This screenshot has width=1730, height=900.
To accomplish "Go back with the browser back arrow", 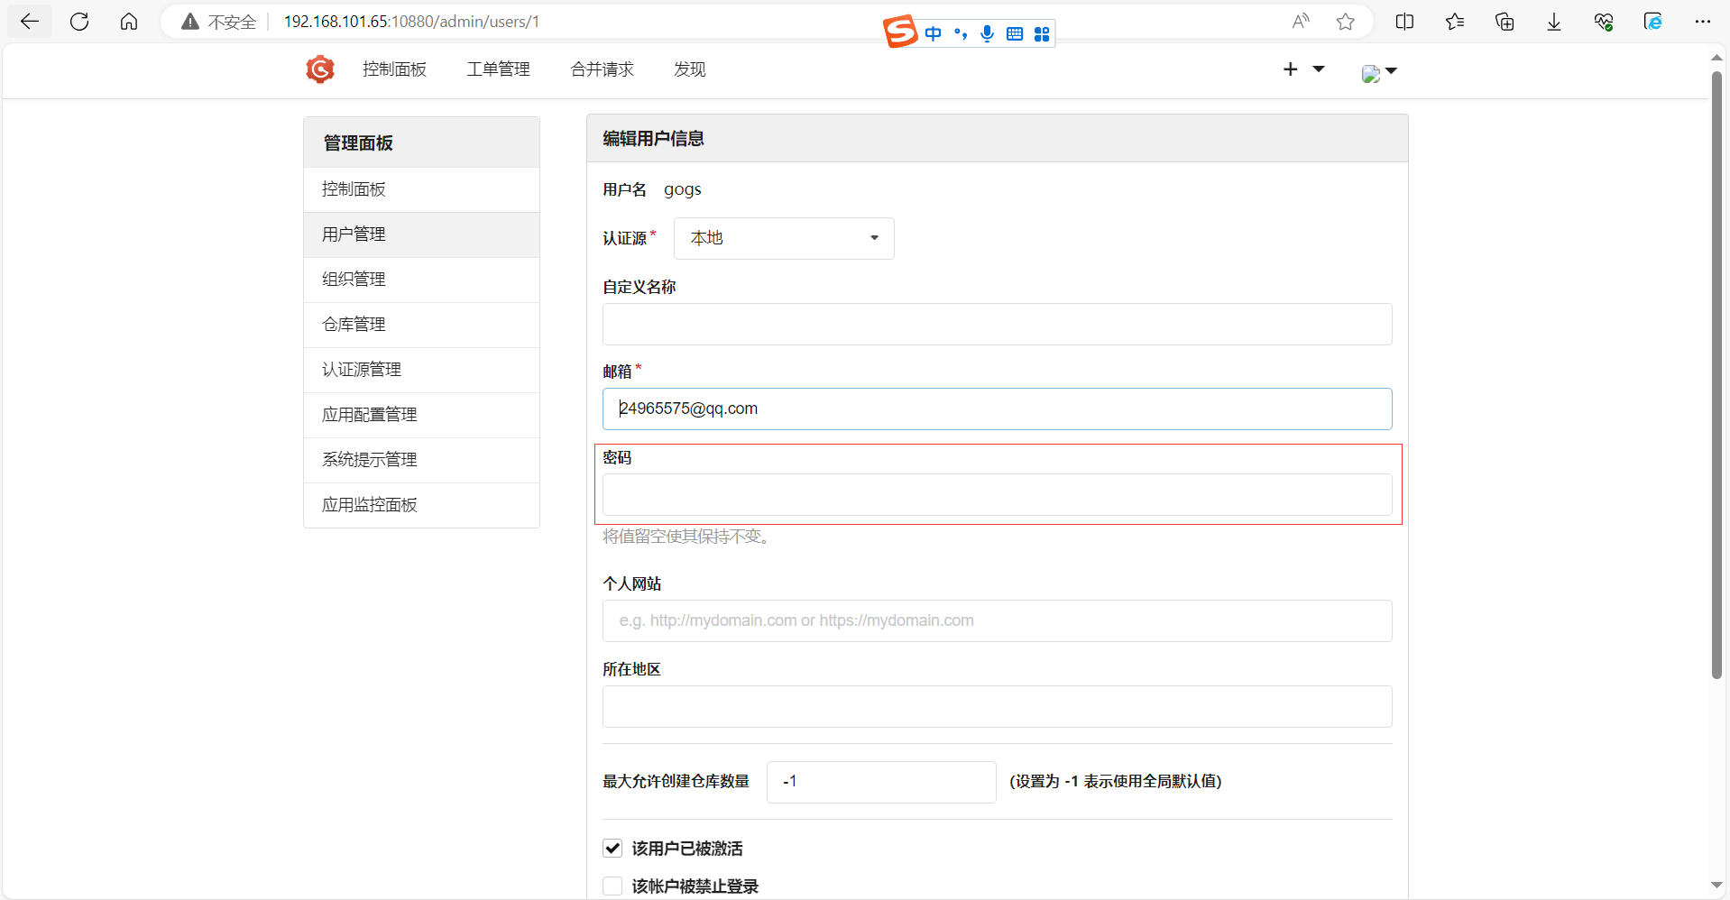I will (30, 22).
